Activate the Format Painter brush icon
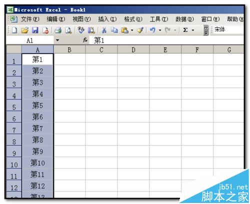250x204 pixels. (140, 30)
